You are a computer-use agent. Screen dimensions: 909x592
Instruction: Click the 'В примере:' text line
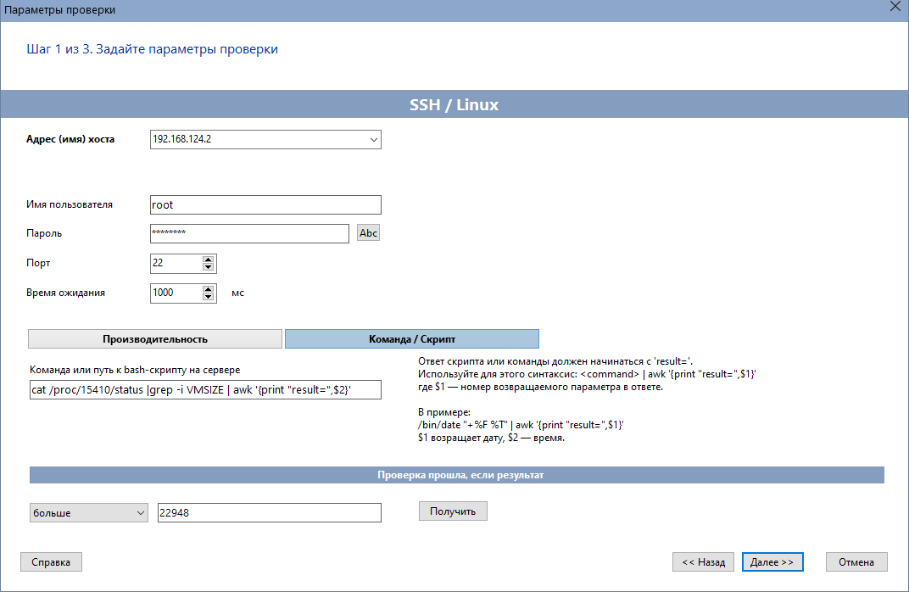coord(443,412)
